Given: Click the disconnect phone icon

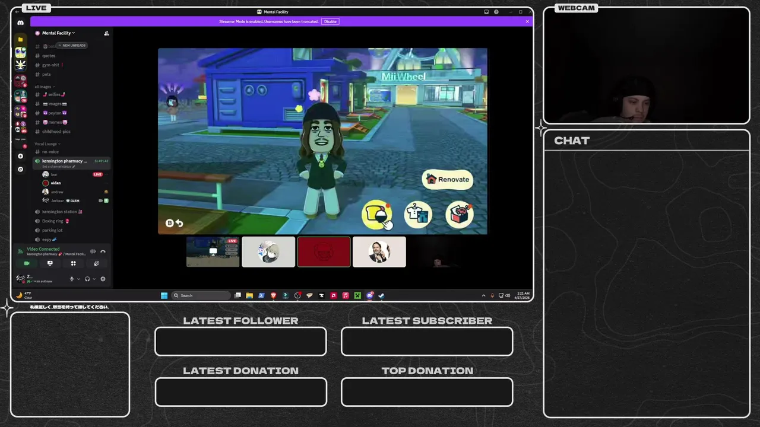Looking at the screenshot, I should (103, 251).
